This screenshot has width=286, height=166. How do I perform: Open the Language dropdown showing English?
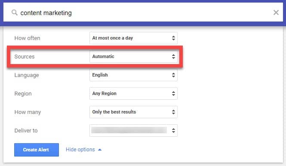pyautogui.click(x=133, y=75)
